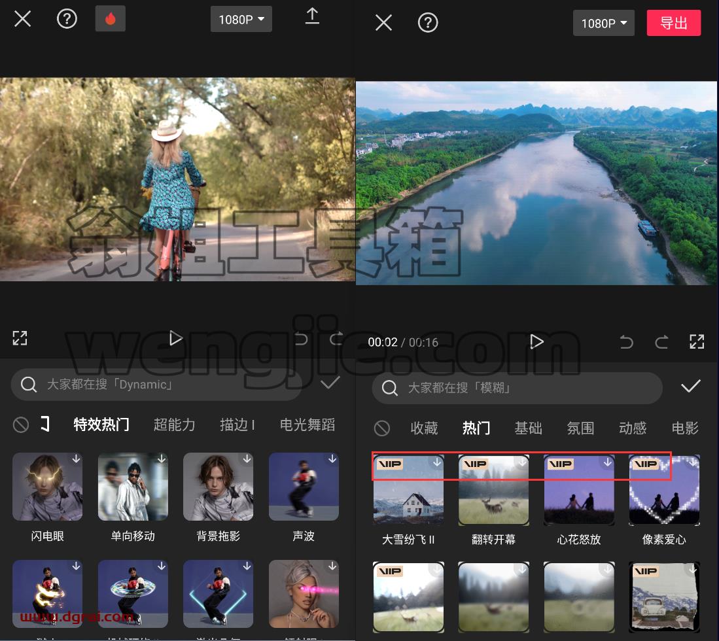Select 心花怒放 effect thumbnail
Image resolution: width=719 pixels, height=641 pixels.
[579, 490]
